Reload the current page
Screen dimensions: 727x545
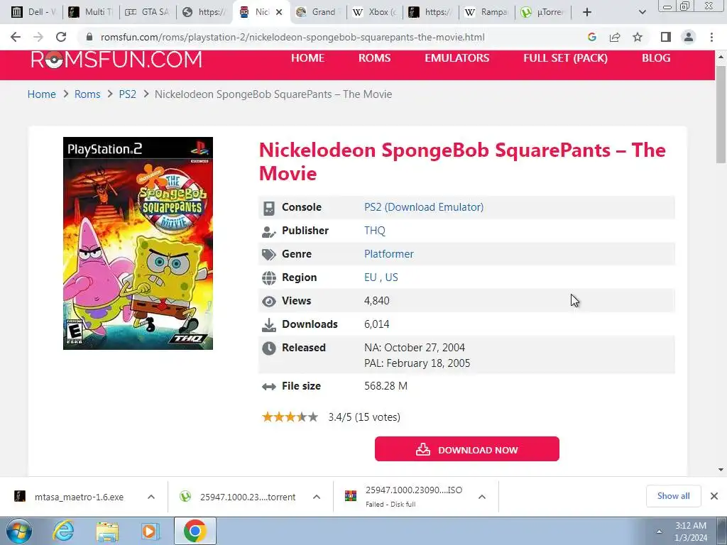pos(61,37)
